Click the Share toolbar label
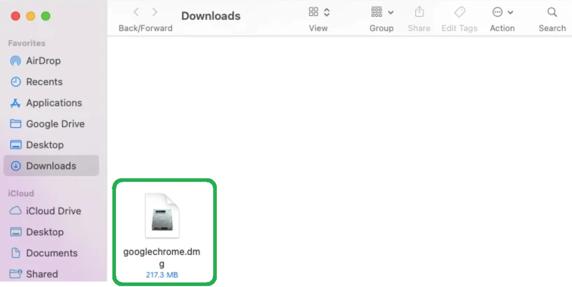The height and width of the screenshot is (287, 572). pyautogui.click(x=419, y=28)
